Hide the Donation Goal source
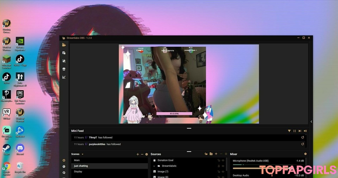Viewport: 338px width, 178px height. 223,160
